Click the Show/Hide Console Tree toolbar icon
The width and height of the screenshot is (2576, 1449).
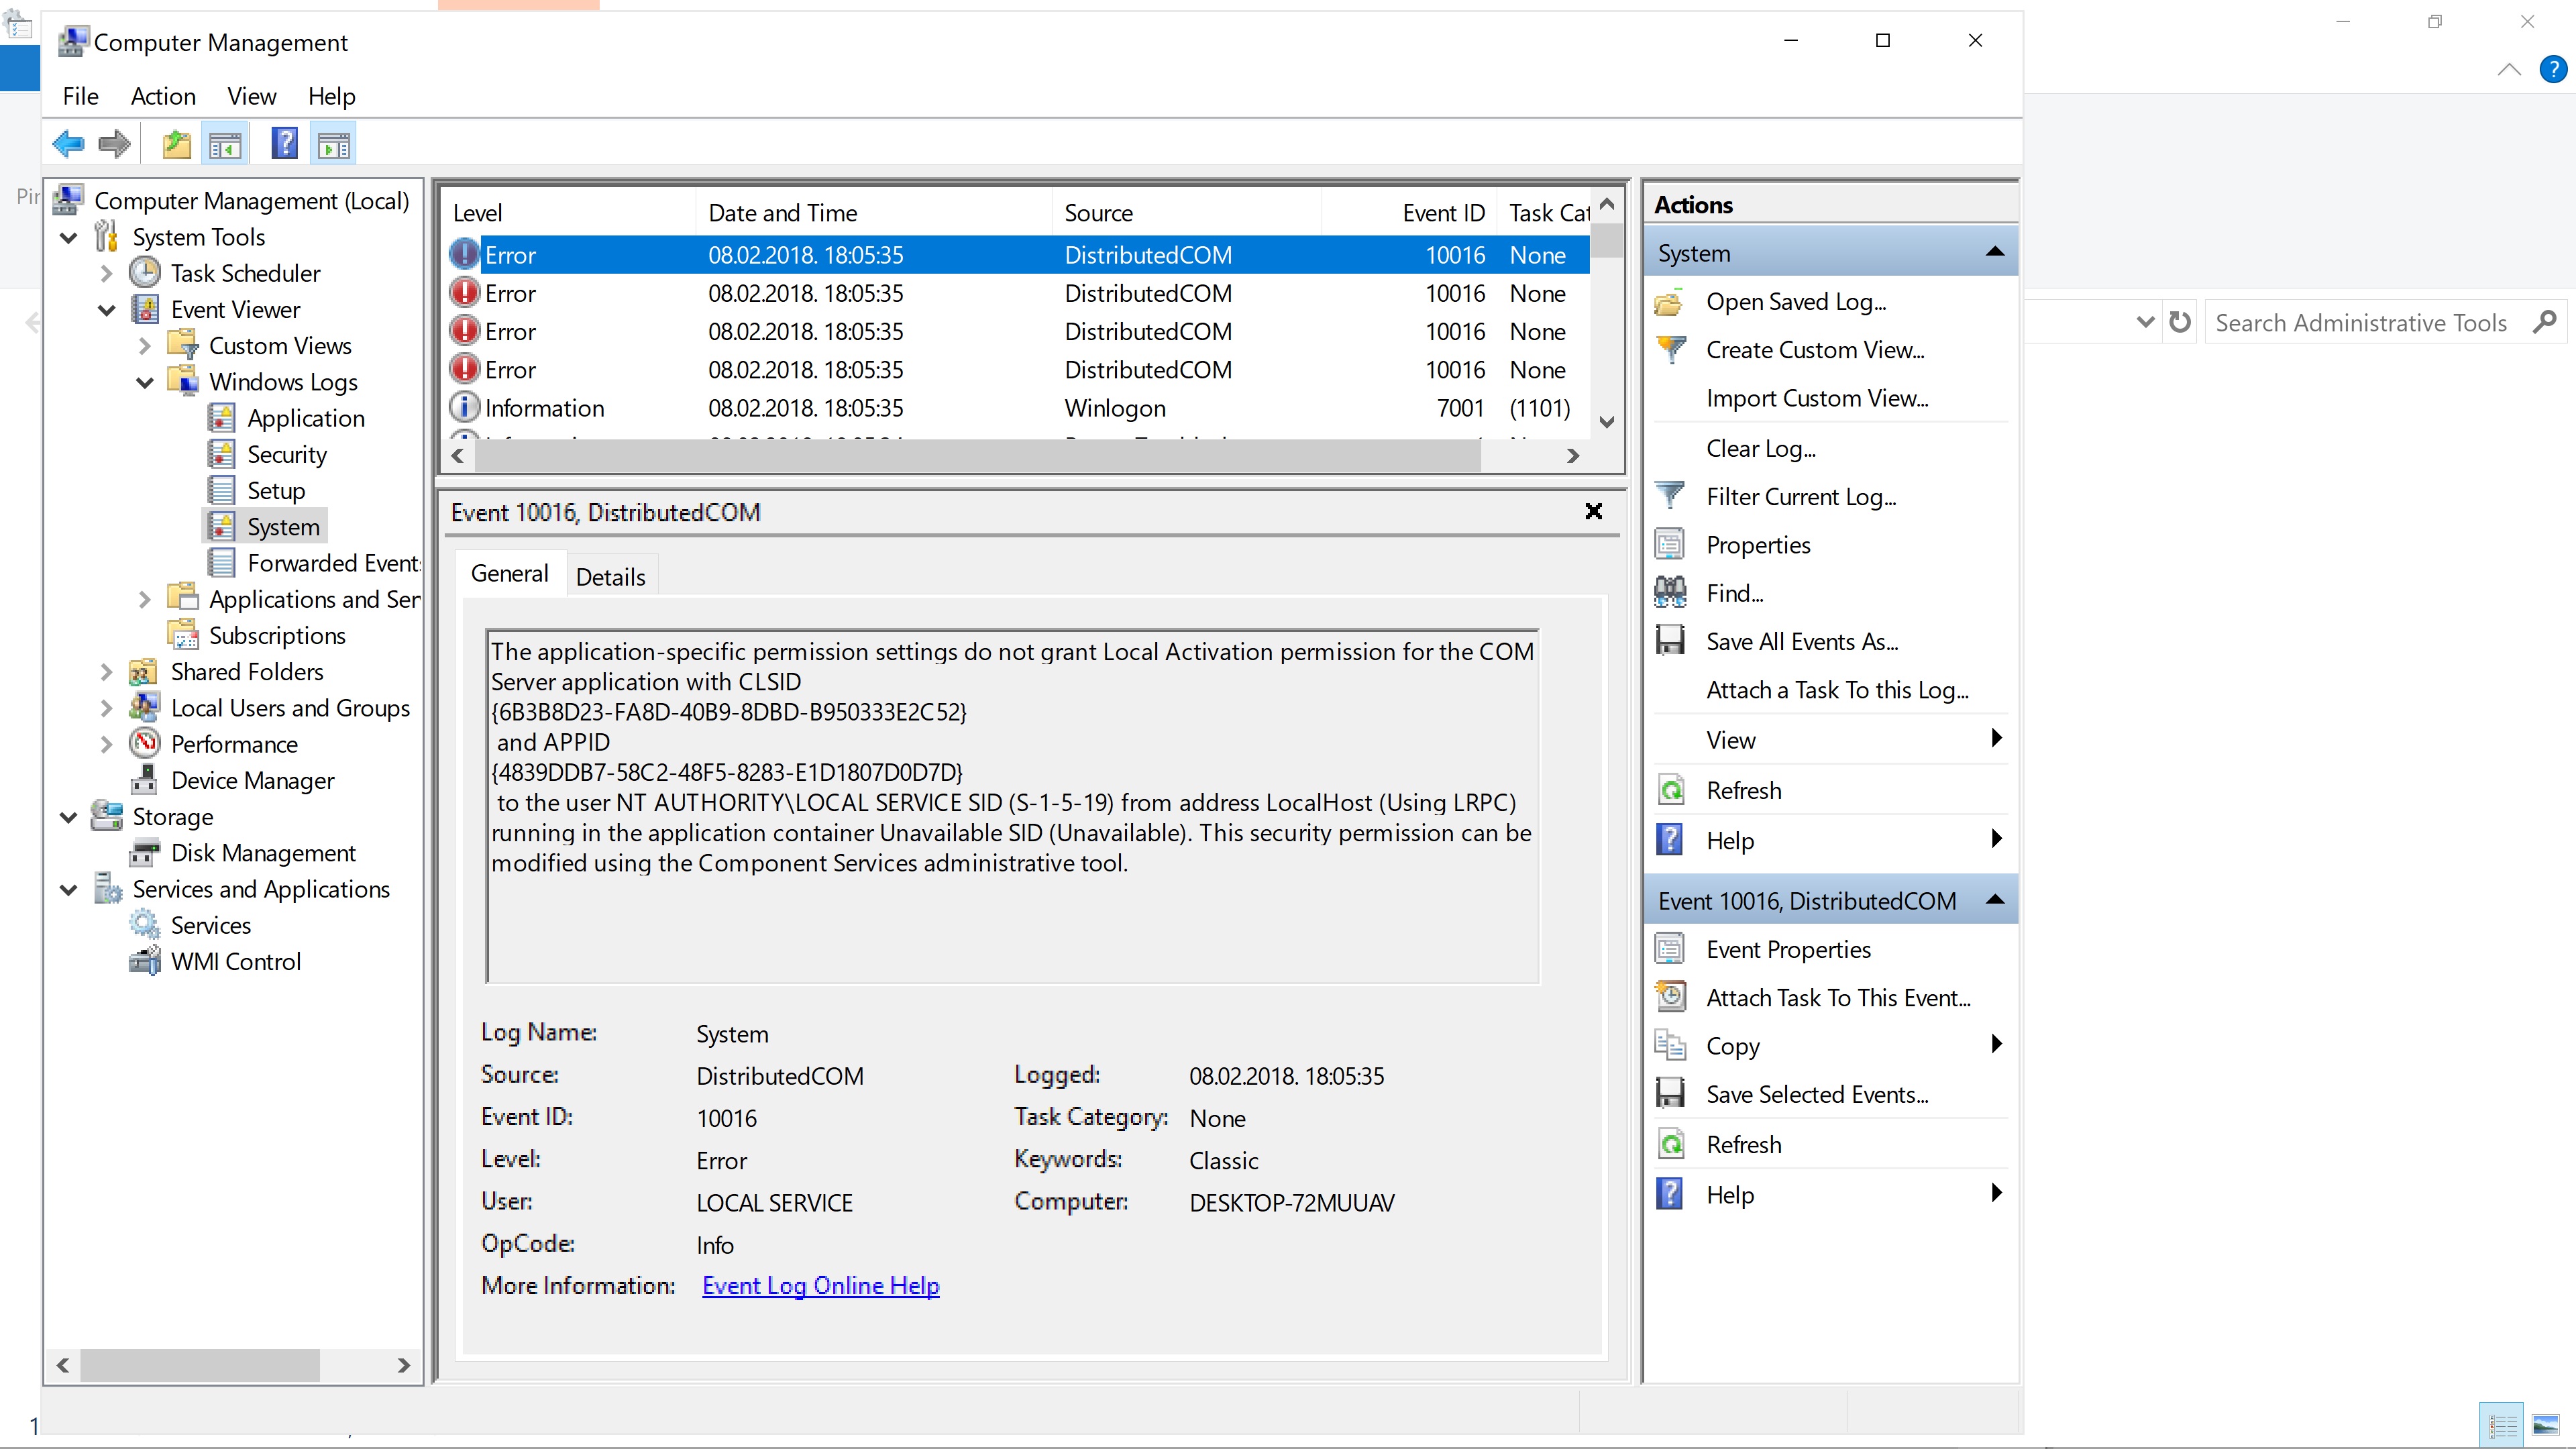point(225,144)
